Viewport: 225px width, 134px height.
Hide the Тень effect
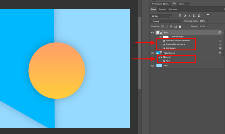tap(163, 61)
